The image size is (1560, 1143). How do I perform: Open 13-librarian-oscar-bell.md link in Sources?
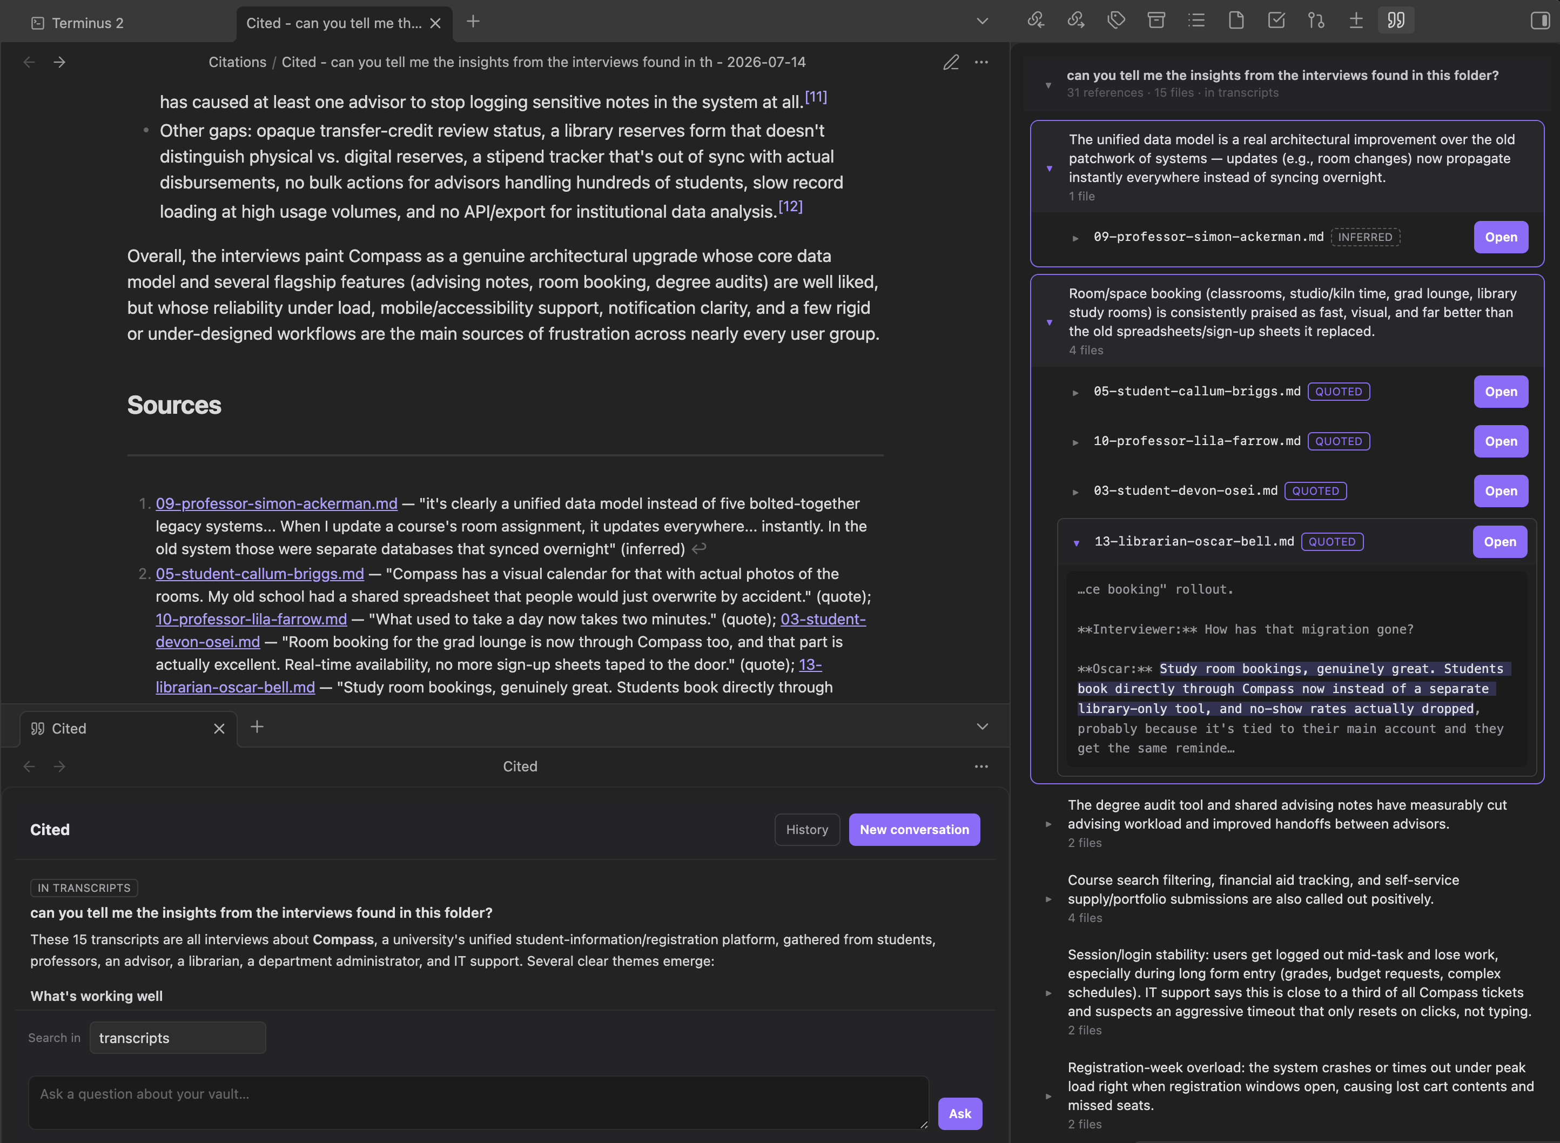tap(235, 687)
